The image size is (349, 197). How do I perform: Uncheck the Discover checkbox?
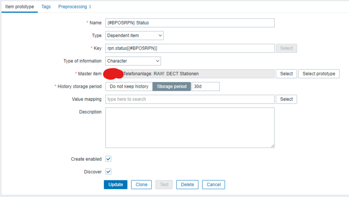click(x=109, y=172)
